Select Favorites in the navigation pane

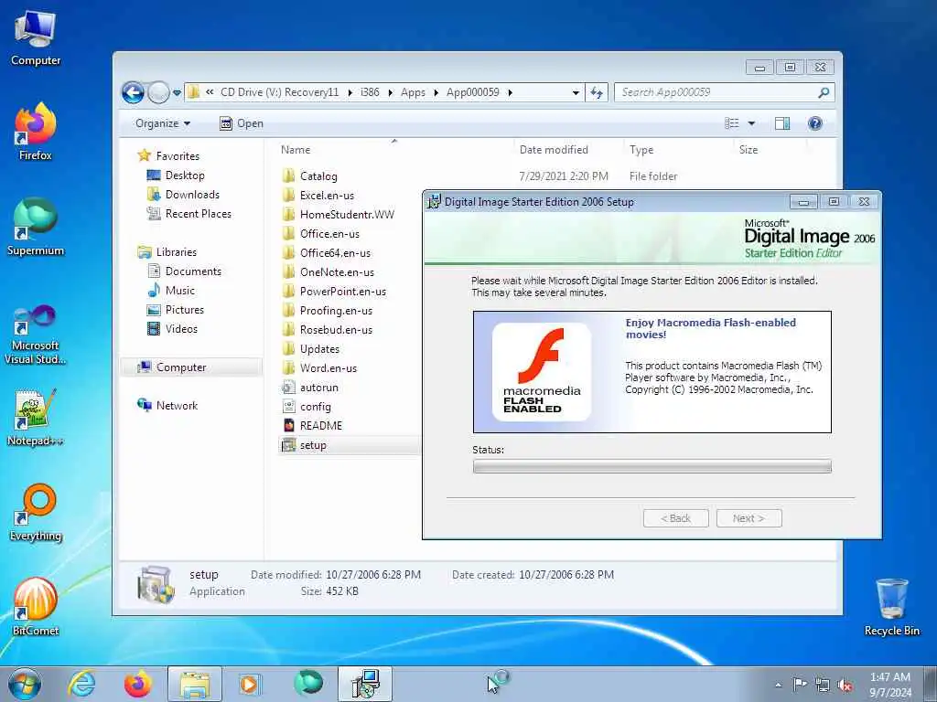[x=169, y=155]
